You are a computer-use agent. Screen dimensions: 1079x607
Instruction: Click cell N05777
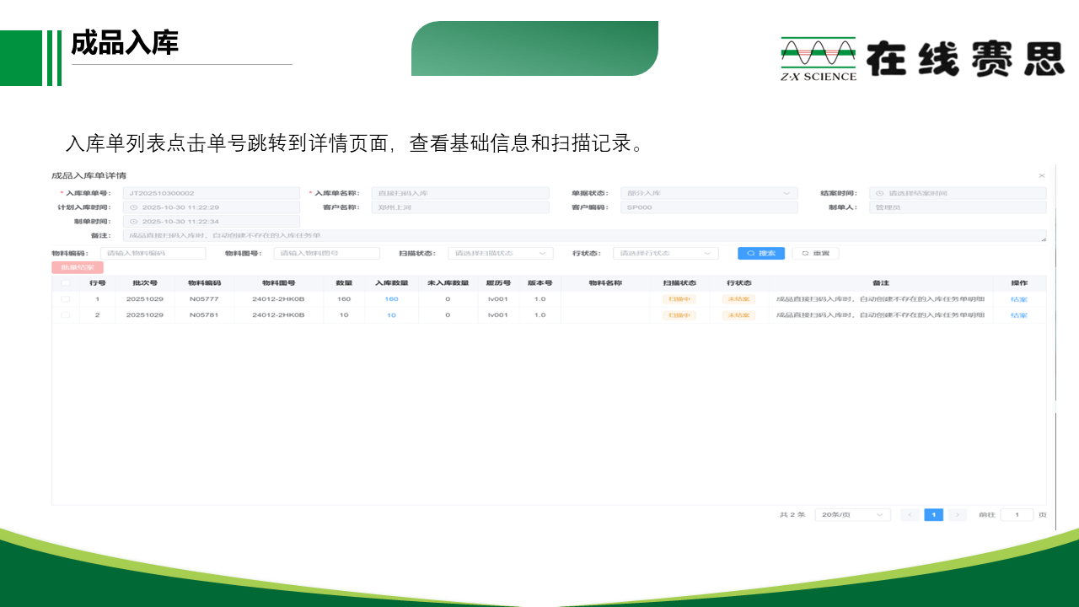click(x=204, y=298)
